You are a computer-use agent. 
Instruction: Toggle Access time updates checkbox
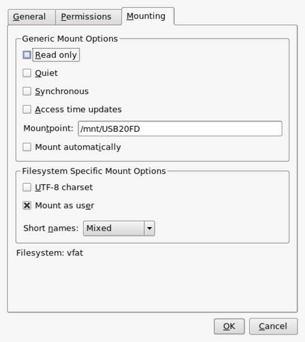pos(27,109)
